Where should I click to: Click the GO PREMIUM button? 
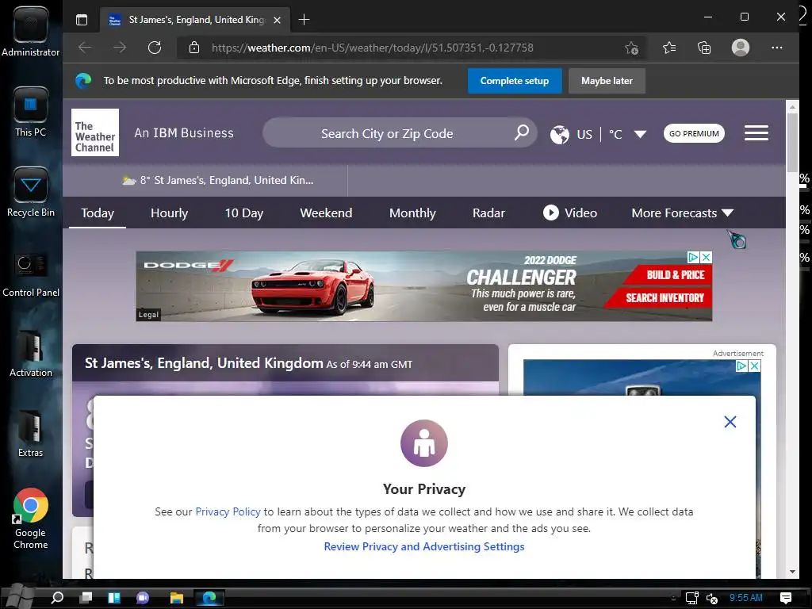(694, 133)
